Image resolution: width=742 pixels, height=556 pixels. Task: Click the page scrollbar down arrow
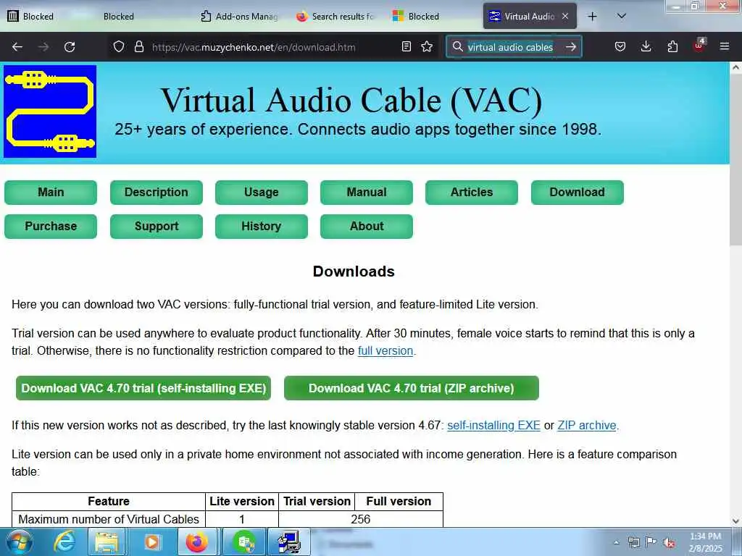pos(736,521)
